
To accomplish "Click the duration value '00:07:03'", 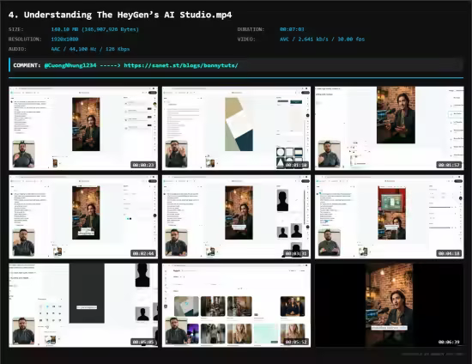I will click(292, 29).
